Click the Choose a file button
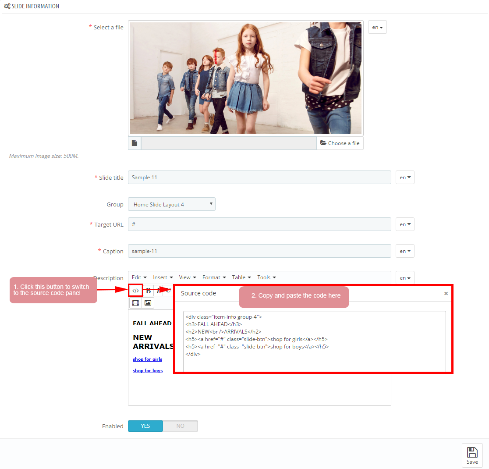This screenshot has width=489, height=469. (340, 143)
